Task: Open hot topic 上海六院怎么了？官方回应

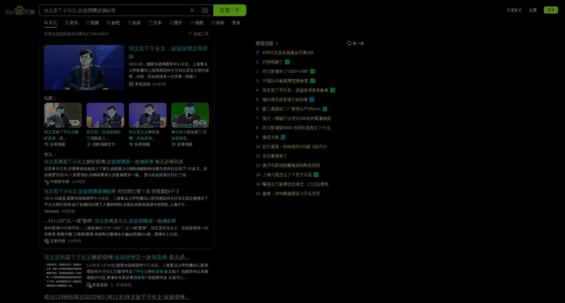Action: point(287,175)
